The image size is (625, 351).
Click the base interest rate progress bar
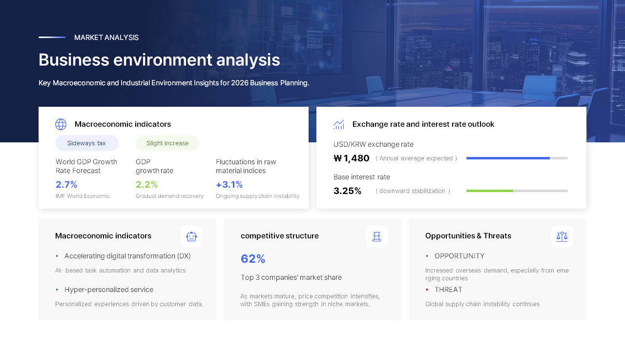point(517,191)
